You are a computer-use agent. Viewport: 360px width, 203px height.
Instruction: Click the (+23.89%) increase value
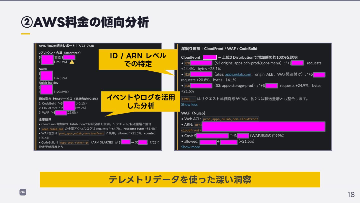click(x=61, y=92)
